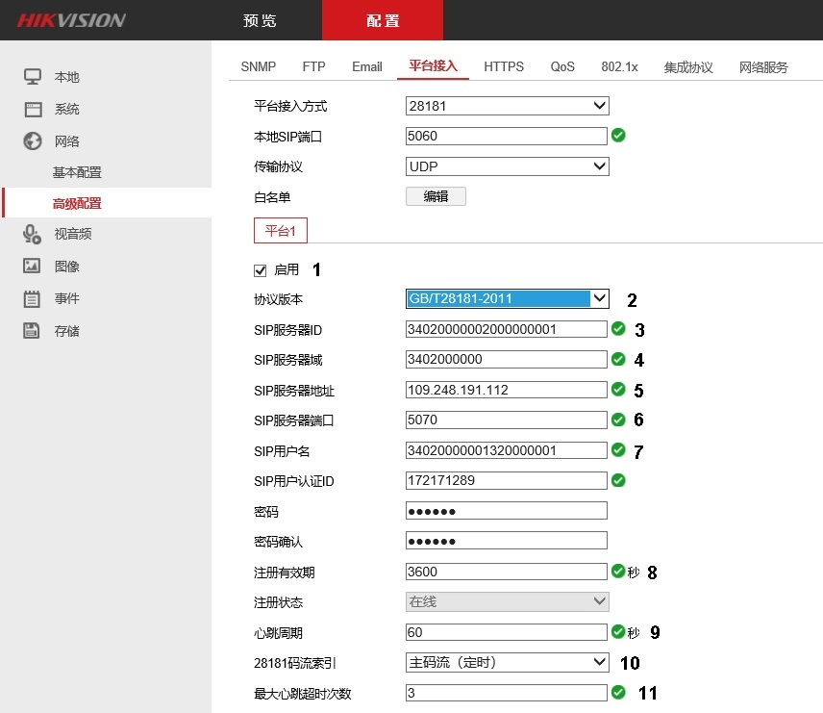
Task: Toggle the Enable (启用) checkbox
Action: 260,270
